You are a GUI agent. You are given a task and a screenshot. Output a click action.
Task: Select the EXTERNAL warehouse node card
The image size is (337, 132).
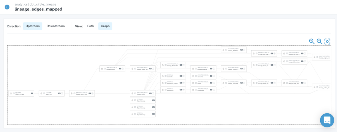click(173, 90)
